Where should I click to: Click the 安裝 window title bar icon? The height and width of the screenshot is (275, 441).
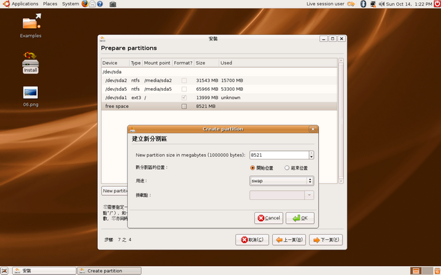103,38
